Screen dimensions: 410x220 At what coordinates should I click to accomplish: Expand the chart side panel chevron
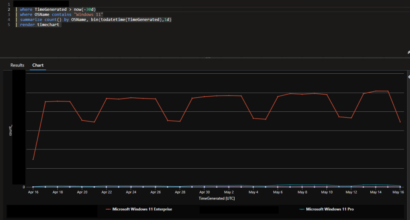tap(408, 77)
